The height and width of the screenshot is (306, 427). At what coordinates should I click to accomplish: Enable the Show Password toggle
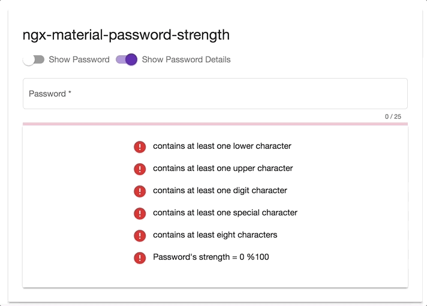pos(34,59)
